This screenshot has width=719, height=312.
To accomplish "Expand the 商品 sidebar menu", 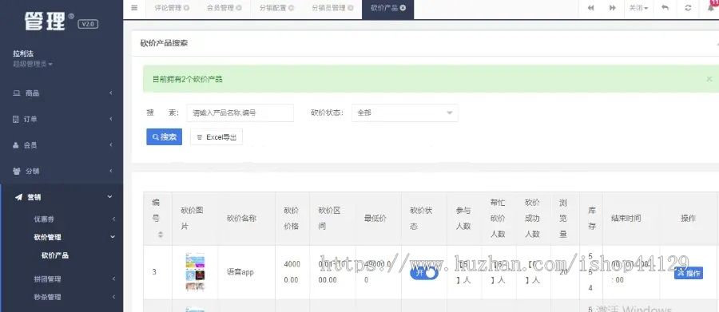I will tap(62, 93).
